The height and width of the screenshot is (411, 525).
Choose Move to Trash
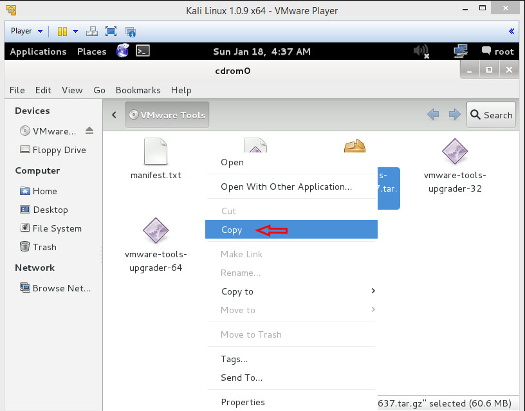(x=291, y=334)
